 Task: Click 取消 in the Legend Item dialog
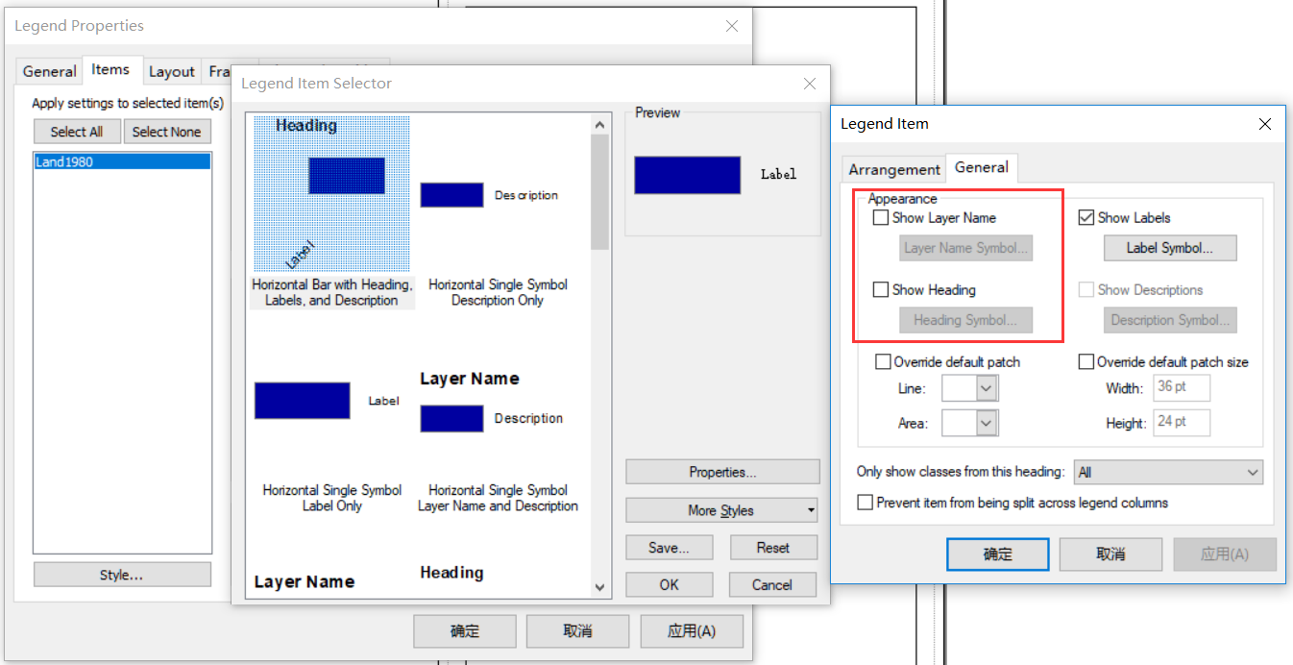[x=1111, y=554]
